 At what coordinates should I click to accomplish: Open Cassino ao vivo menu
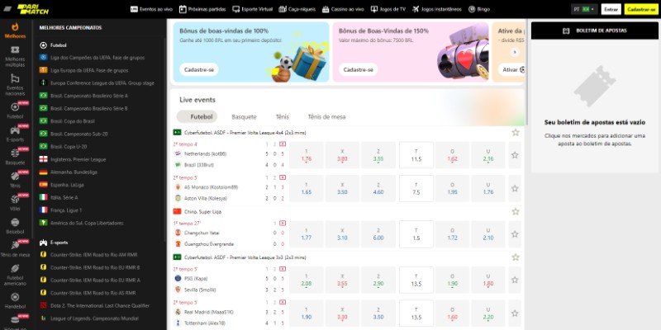343,9
